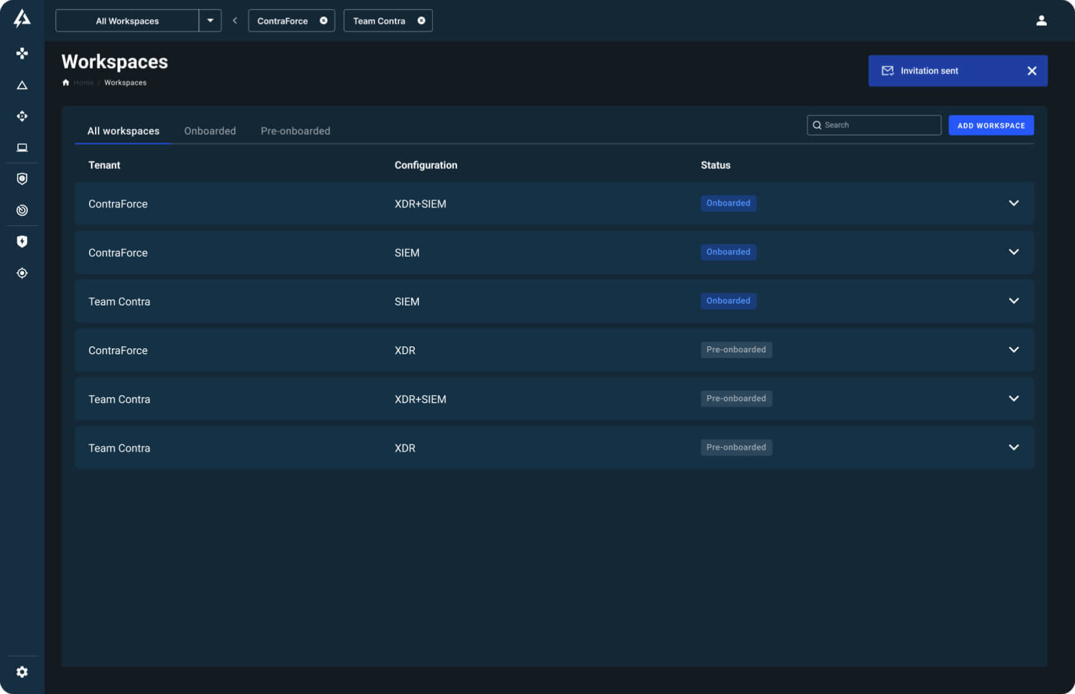Image resolution: width=1075 pixels, height=694 pixels.
Task: Click the ADD WORKSPACE button
Action: click(x=991, y=125)
